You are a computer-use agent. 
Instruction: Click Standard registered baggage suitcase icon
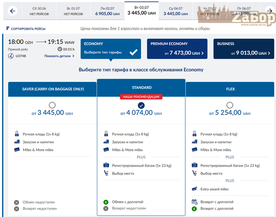tap(106, 166)
